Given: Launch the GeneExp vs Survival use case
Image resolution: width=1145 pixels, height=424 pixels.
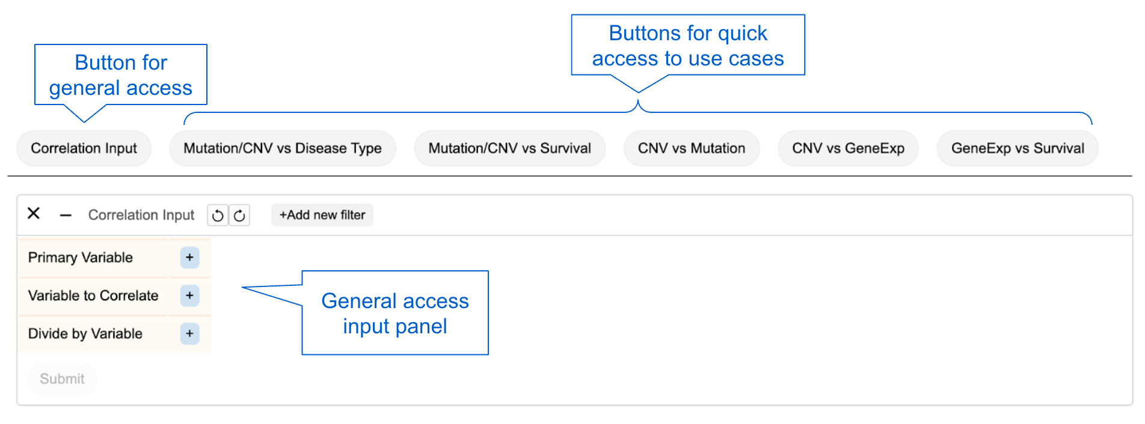Looking at the screenshot, I should pos(1018,148).
